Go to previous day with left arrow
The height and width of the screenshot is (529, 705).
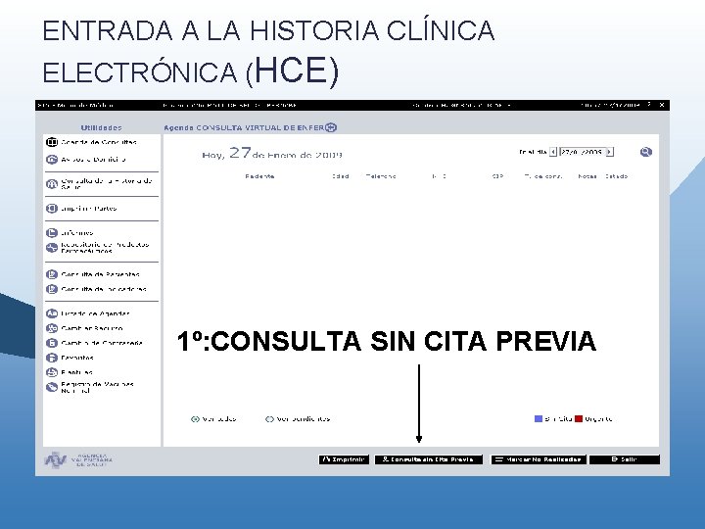(553, 152)
